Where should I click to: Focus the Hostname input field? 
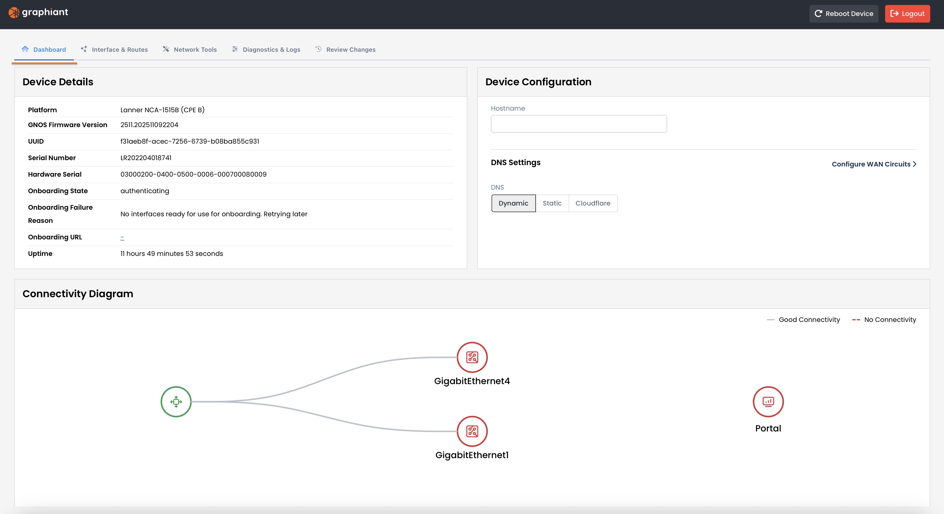point(579,124)
